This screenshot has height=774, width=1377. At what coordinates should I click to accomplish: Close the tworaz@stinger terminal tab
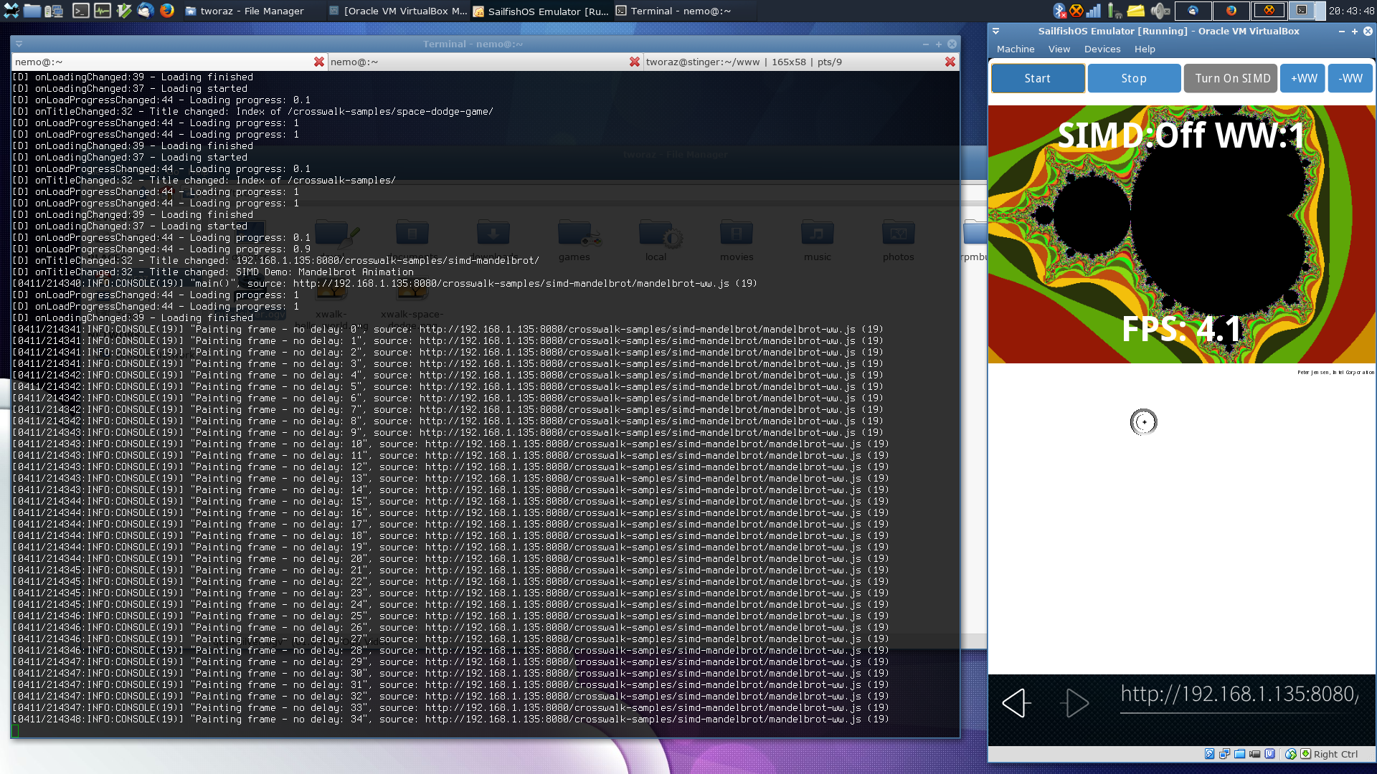[950, 62]
